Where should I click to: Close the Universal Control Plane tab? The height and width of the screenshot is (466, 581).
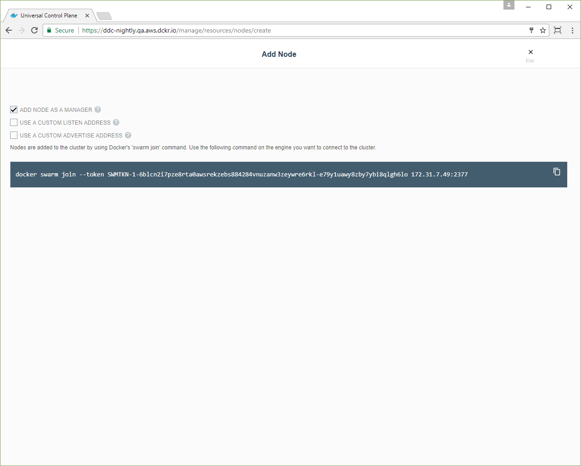[x=87, y=16]
